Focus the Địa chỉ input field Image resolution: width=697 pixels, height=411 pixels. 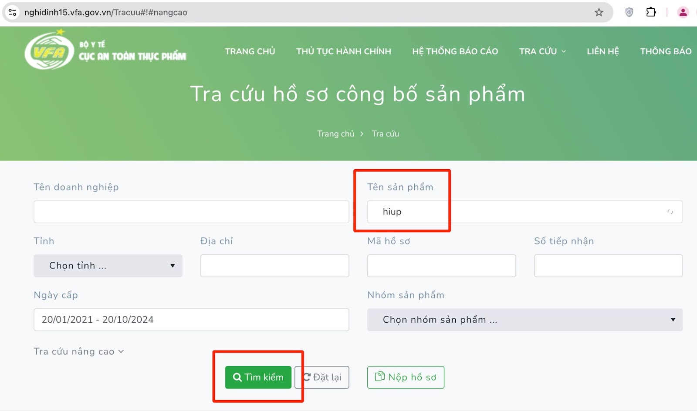pos(275,266)
